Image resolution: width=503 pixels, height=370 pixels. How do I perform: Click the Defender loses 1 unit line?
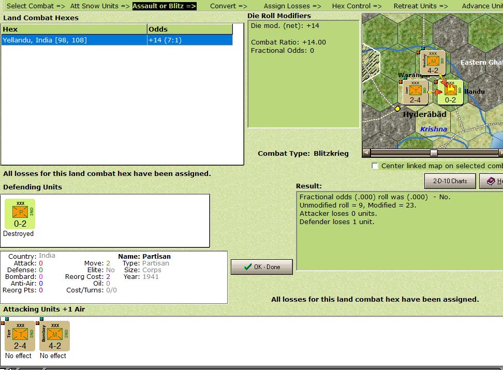337,222
